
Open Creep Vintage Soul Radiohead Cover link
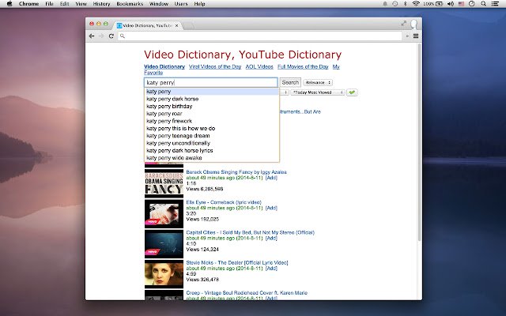[x=247, y=293]
